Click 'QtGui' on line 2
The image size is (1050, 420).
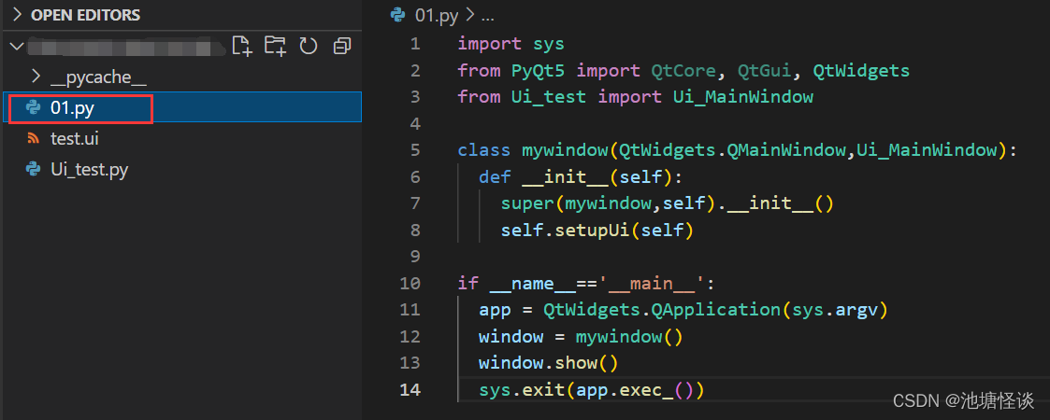[764, 71]
